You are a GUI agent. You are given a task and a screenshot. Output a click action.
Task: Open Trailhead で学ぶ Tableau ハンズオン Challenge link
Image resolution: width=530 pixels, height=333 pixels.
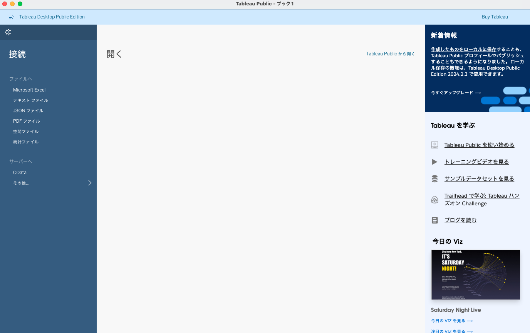tap(482, 200)
